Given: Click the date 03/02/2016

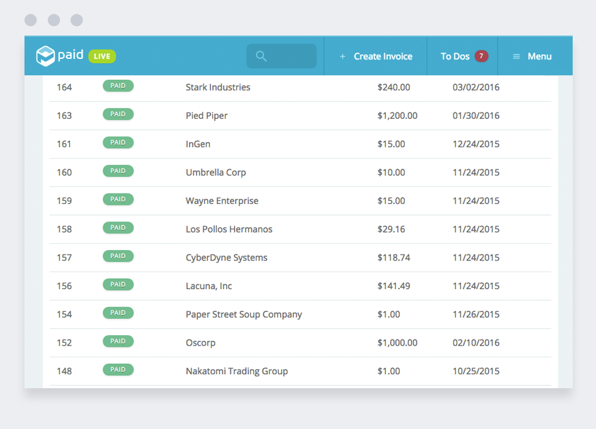Looking at the screenshot, I should click(x=476, y=87).
